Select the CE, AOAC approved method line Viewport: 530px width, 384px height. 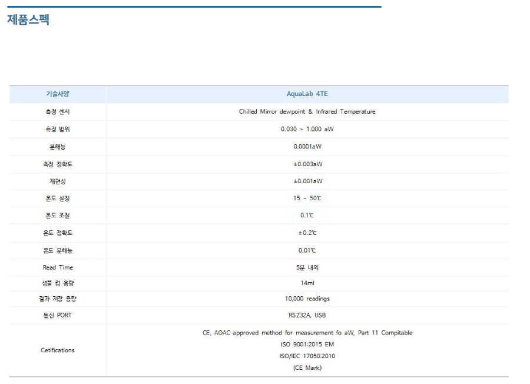pyautogui.click(x=307, y=333)
